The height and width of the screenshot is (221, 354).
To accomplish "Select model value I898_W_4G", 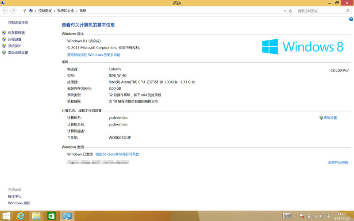I will tap(117, 76).
